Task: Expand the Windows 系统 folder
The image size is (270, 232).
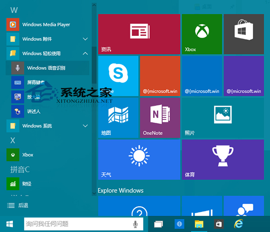Action: click(85, 126)
